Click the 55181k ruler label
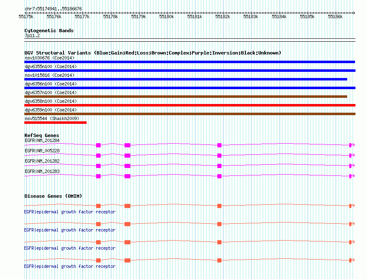The height and width of the screenshot is (279, 367). (x=195, y=17)
